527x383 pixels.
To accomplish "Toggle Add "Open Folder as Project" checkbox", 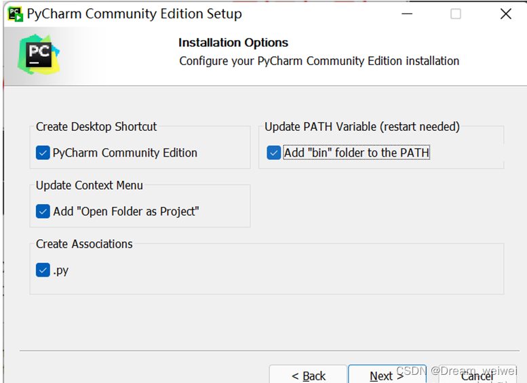I will point(43,211).
